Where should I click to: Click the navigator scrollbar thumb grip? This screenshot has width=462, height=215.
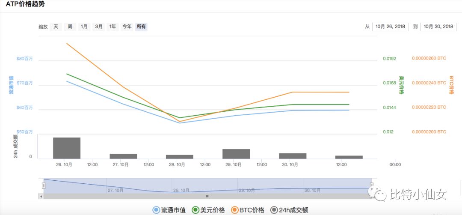click(x=207, y=196)
